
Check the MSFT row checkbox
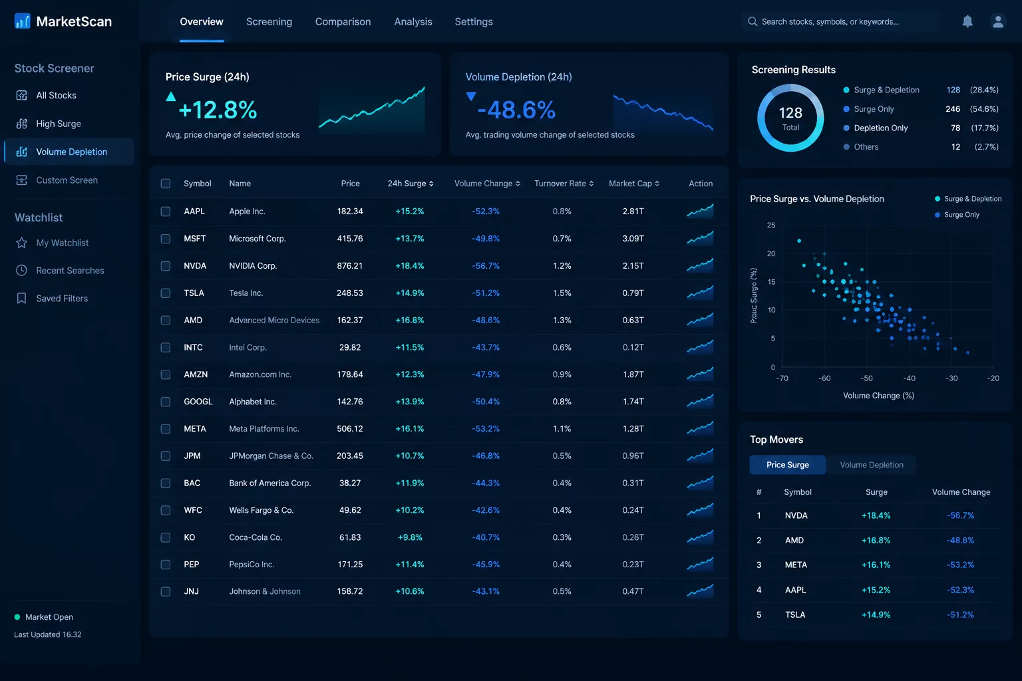pos(166,239)
